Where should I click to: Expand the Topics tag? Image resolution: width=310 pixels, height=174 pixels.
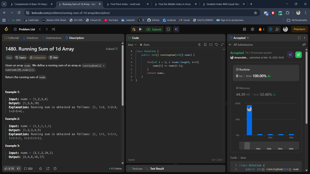[x=21, y=58]
